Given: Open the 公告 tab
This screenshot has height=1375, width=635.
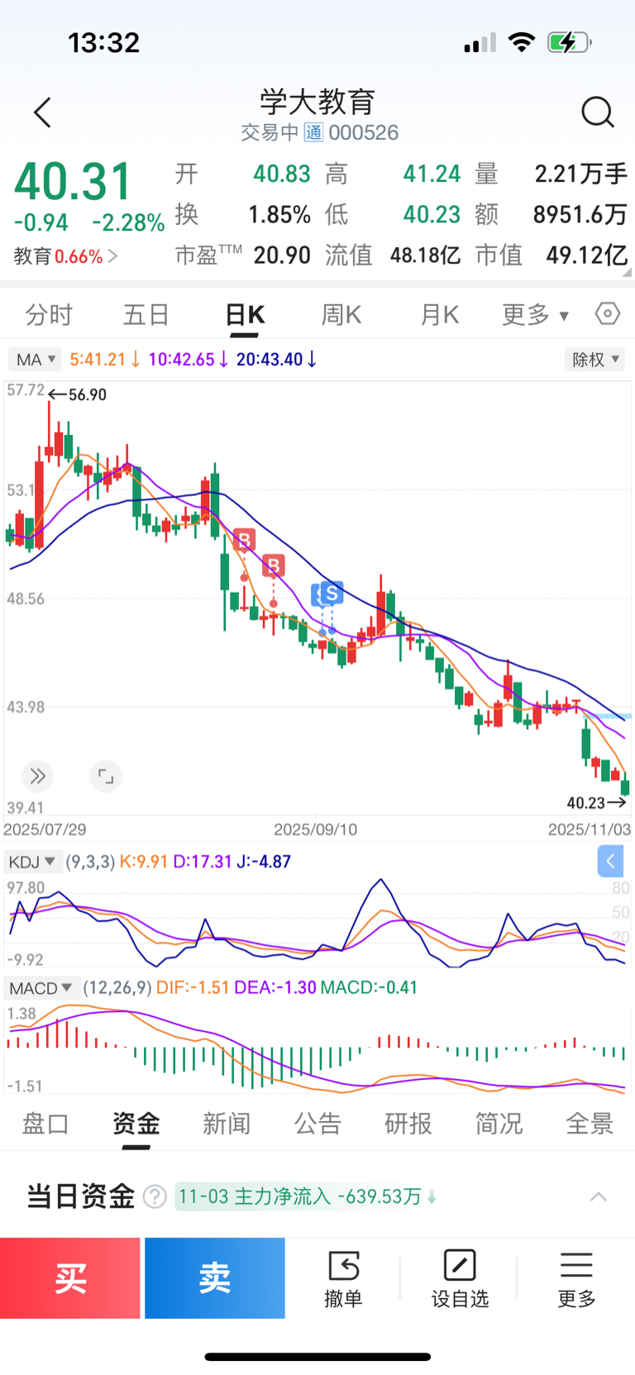Looking at the screenshot, I should pos(317,1123).
